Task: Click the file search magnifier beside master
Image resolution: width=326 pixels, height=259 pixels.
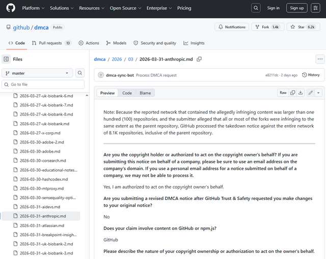Action: pos(79,73)
